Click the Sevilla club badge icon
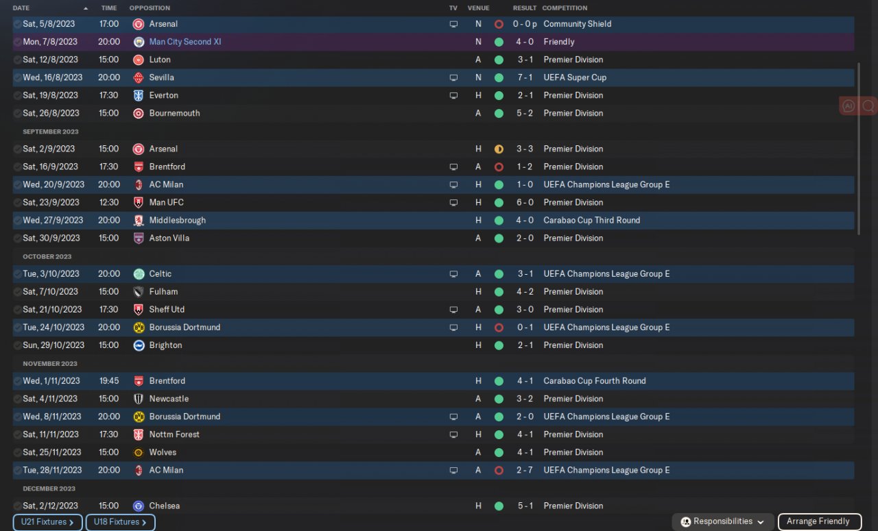This screenshot has width=878, height=531. pos(138,77)
